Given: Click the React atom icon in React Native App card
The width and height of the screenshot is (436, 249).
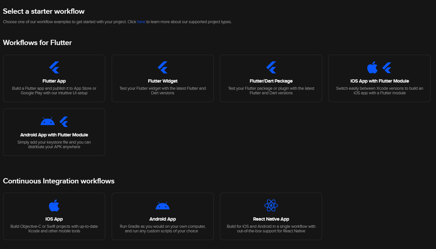Looking at the screenshot, I should pyautogui.click(x=271, y=206).
